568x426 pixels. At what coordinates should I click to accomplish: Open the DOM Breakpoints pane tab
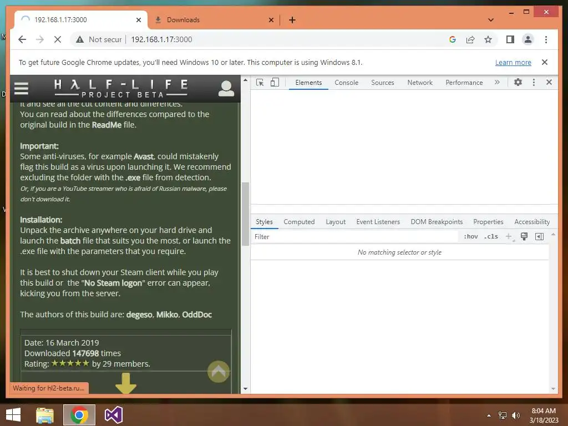(x=437, y=222)
